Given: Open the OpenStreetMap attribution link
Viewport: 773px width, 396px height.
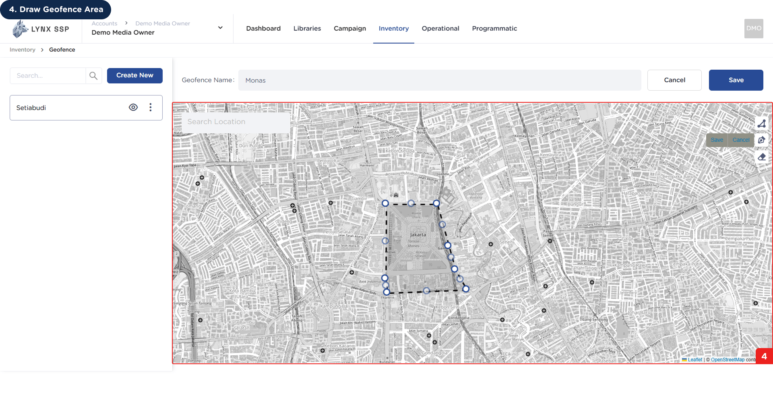Looking at the screenshot, I should coord(728,360).
